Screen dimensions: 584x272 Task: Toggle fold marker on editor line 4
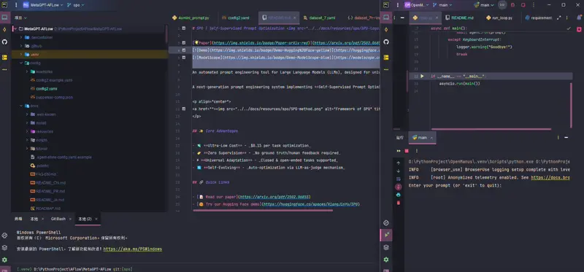184,50
